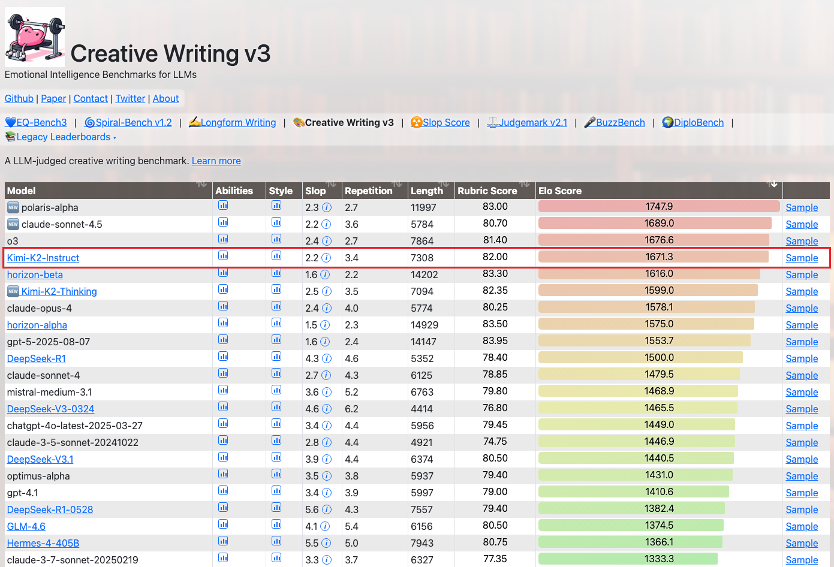Open the Github link in the header
834x567 pixels.
19,99
